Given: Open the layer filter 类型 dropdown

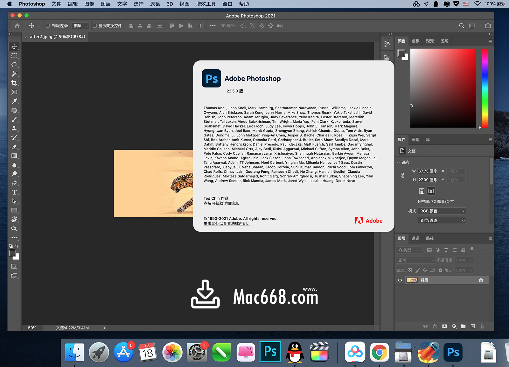Looking at the screenshot, I should [409, 250].
